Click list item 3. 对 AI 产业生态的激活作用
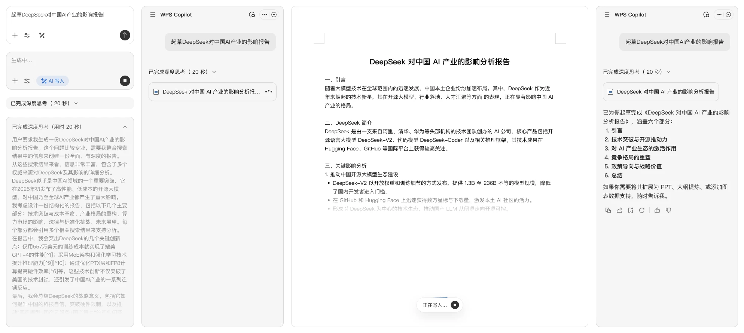The image size is (744, 333). (640, 149)
